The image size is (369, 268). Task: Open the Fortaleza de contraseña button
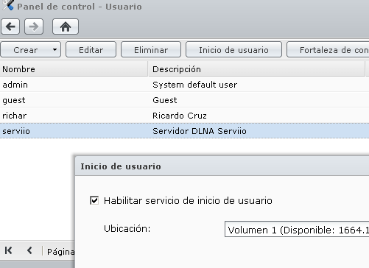point(328,50)
